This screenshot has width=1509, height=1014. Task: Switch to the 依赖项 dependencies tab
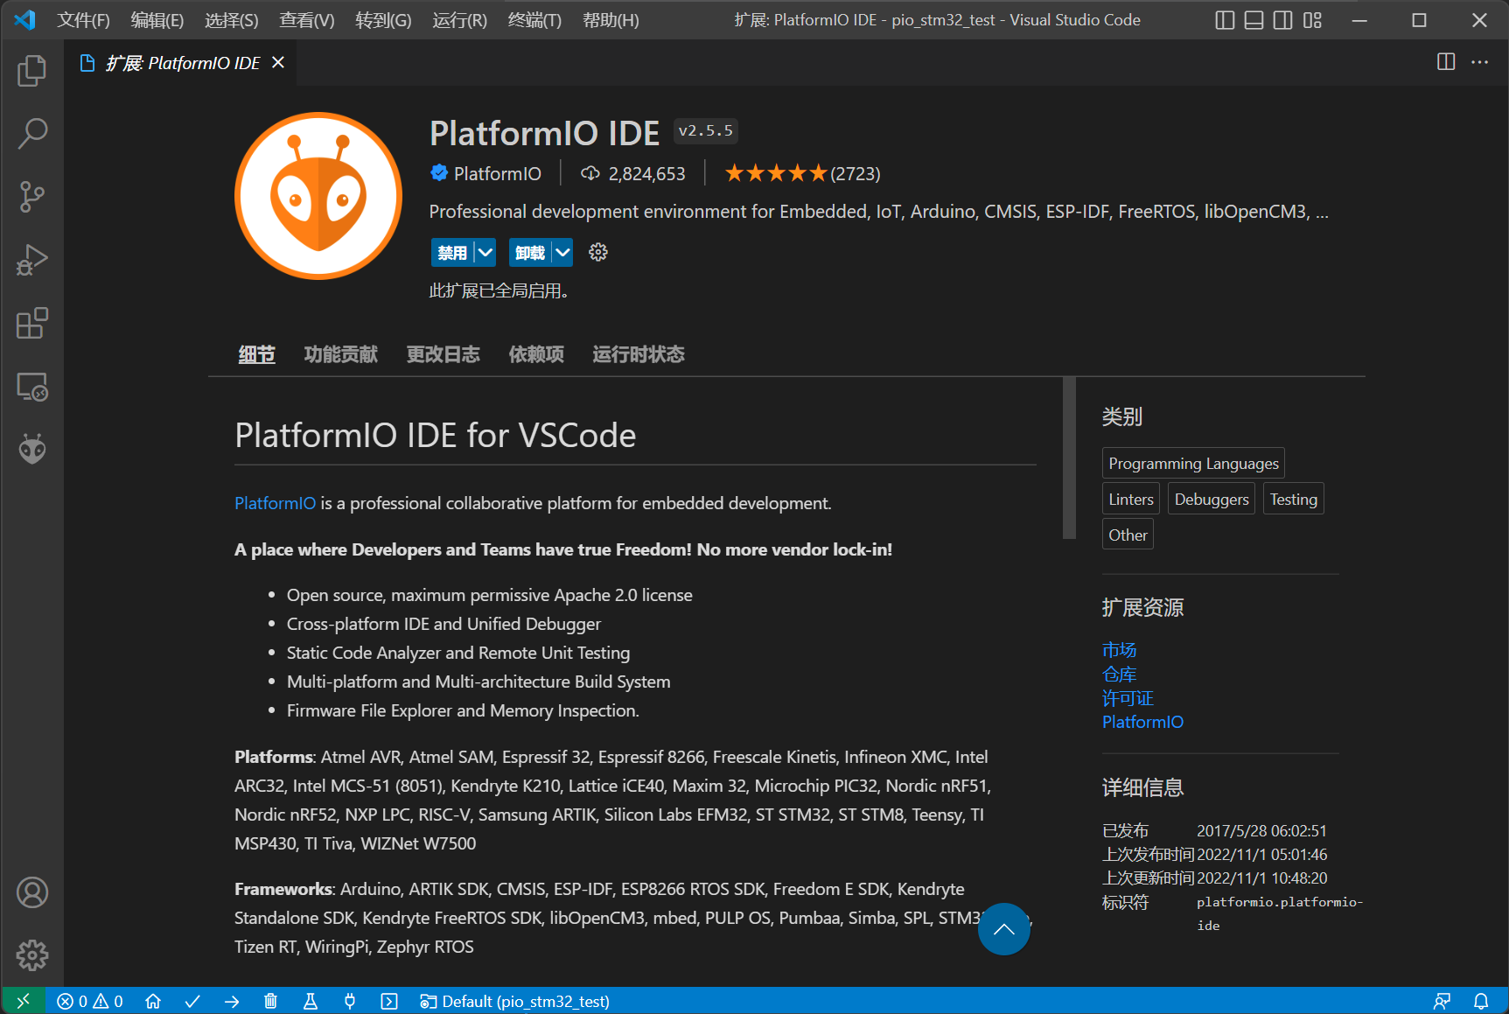(x=536, y=354)
